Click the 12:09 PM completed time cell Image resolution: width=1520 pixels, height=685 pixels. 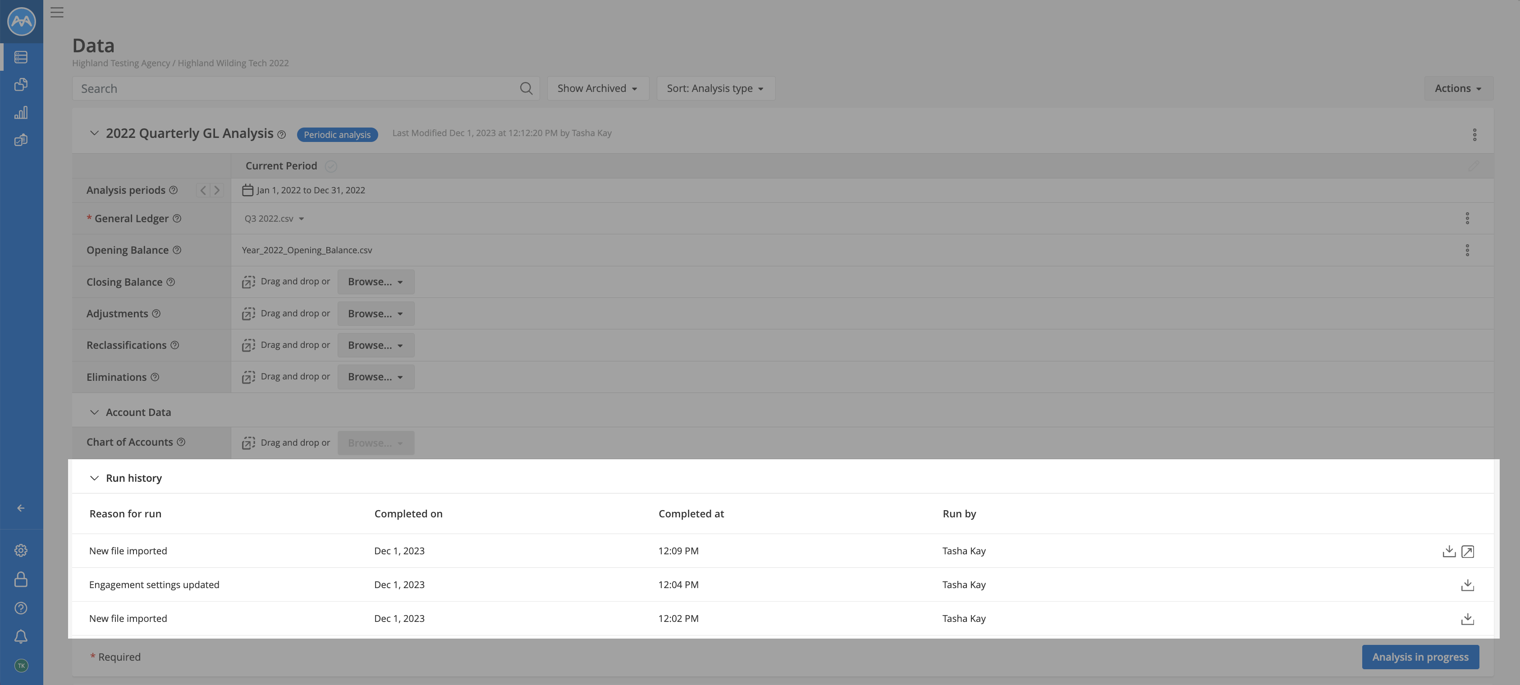[678, 551]
